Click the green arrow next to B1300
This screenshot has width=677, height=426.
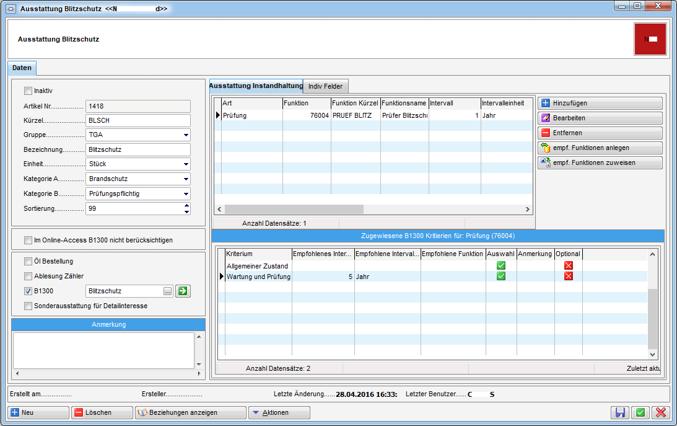[182, 291]
